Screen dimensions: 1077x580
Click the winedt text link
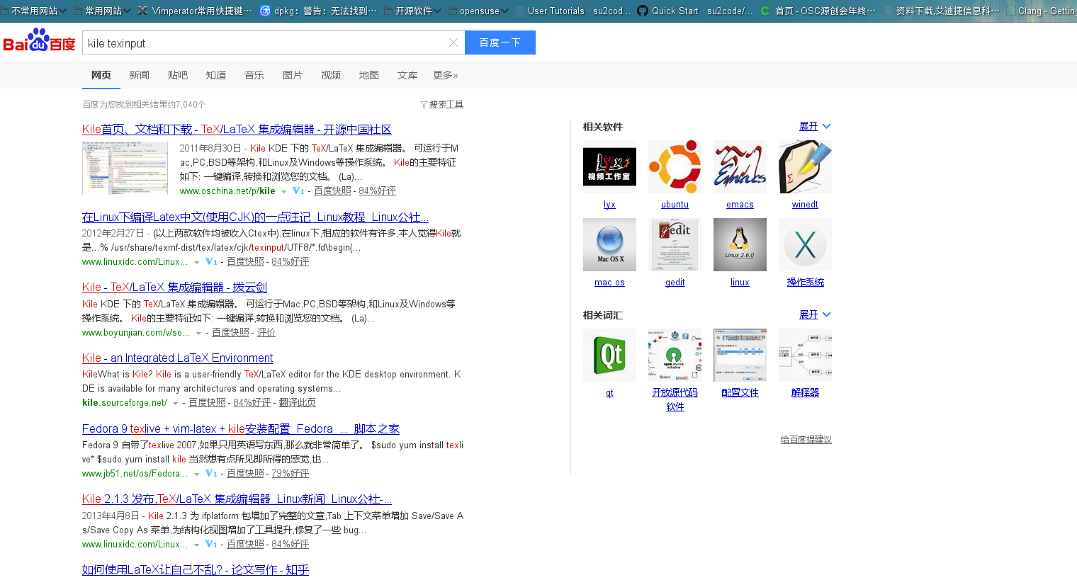(x=805, y=205)
